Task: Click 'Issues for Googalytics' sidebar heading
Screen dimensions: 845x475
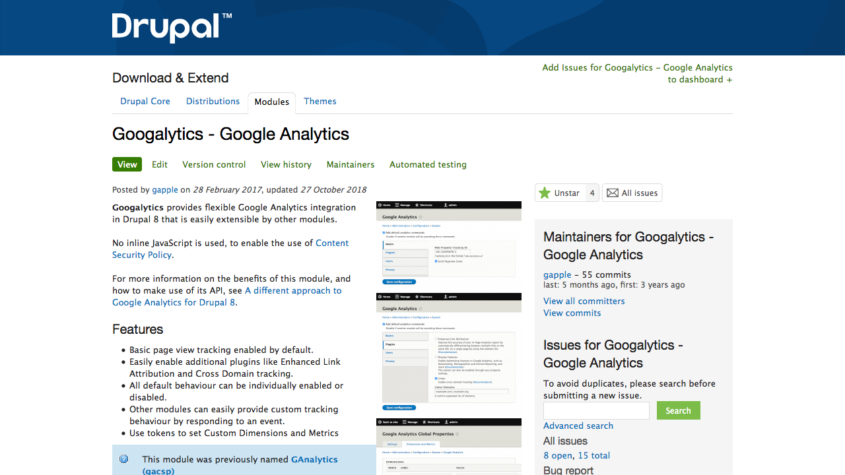Action: coord(613,354)
